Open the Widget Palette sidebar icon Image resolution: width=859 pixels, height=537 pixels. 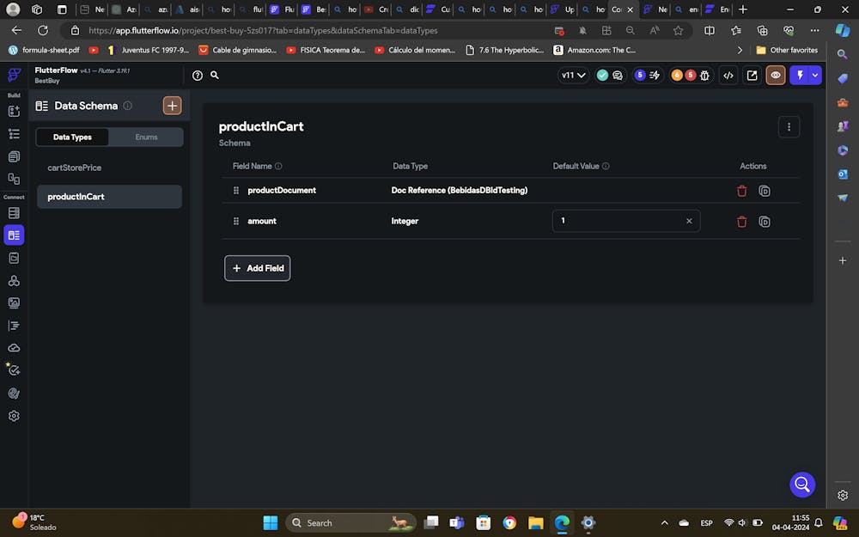(14, 111)
